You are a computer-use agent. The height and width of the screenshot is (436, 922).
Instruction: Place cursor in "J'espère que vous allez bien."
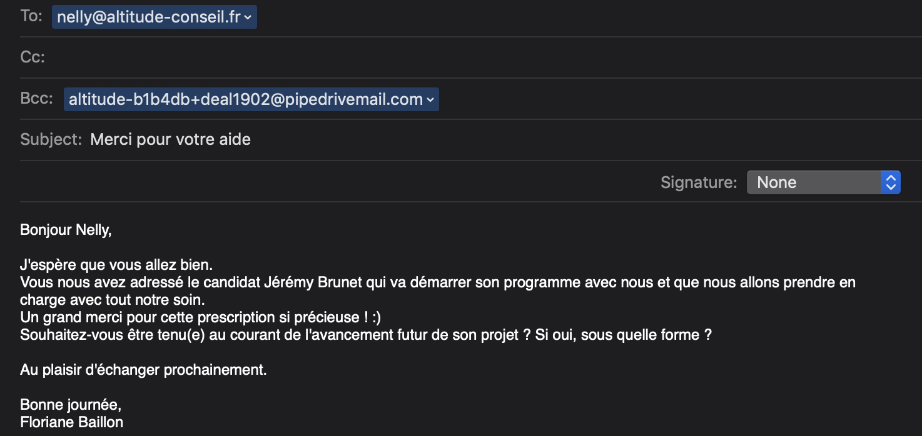pyautogui.click(x=116, y=265)
